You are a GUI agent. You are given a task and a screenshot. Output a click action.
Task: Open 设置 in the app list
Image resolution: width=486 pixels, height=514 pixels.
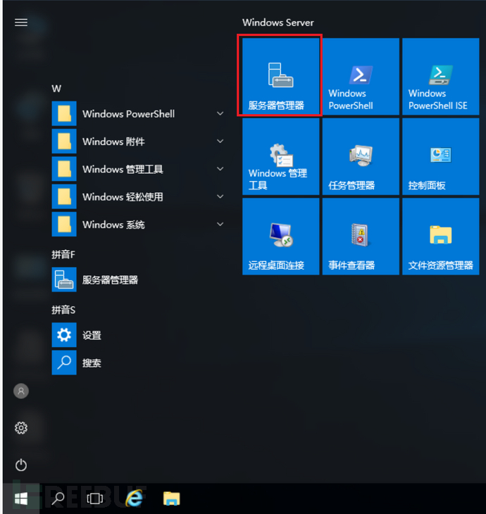point(139,335)
